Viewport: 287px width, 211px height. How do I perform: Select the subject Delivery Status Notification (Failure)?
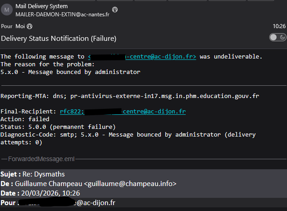point(59,39)
